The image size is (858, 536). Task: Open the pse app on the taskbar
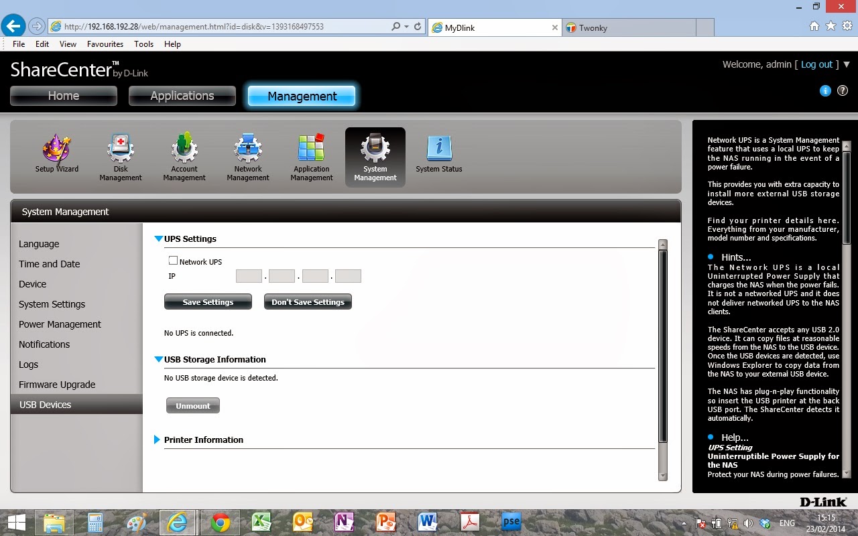(511, 523)
